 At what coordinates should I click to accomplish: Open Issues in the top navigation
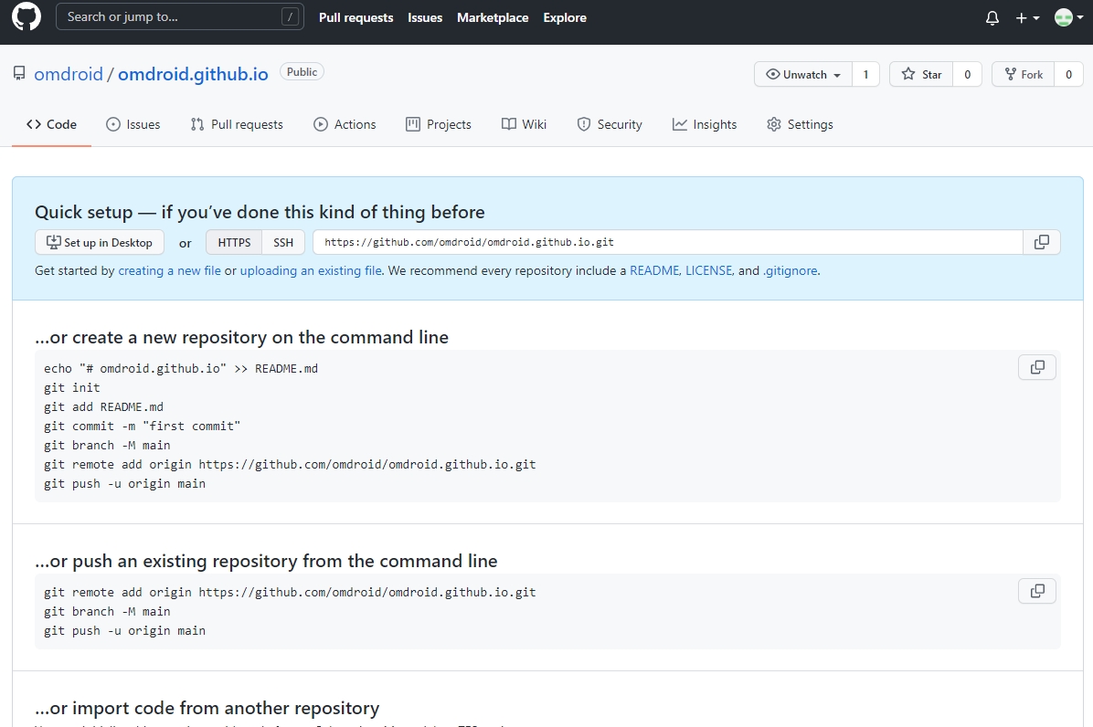tap(425, 17)
